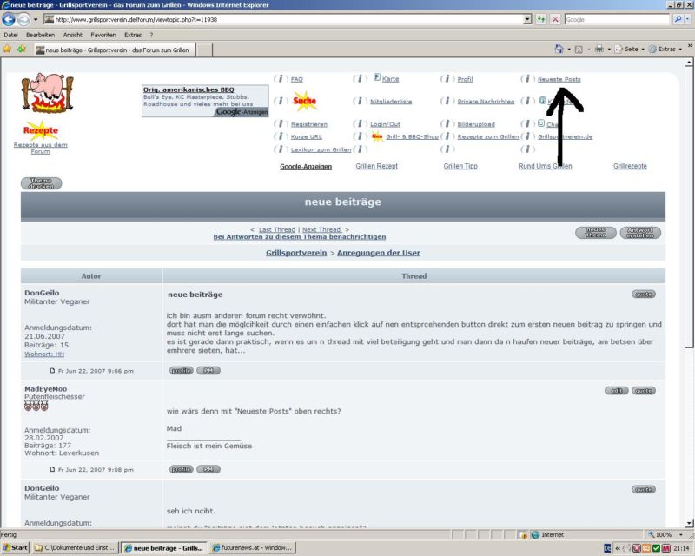
Task: Click the post icon beside Jun 22, 9:06 pm
Action: pyautogui.click(x=52, y=371)
